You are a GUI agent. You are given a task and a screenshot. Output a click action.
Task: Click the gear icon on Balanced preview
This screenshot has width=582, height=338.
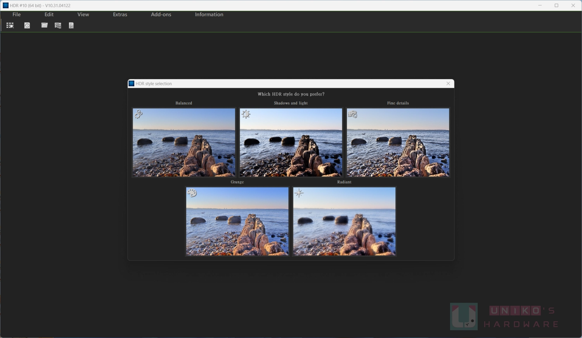tap(139, 114)
